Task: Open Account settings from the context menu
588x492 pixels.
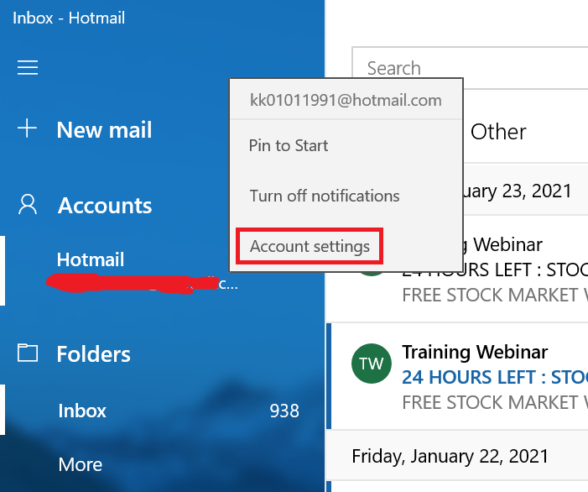Action: [x=310, y=246]
